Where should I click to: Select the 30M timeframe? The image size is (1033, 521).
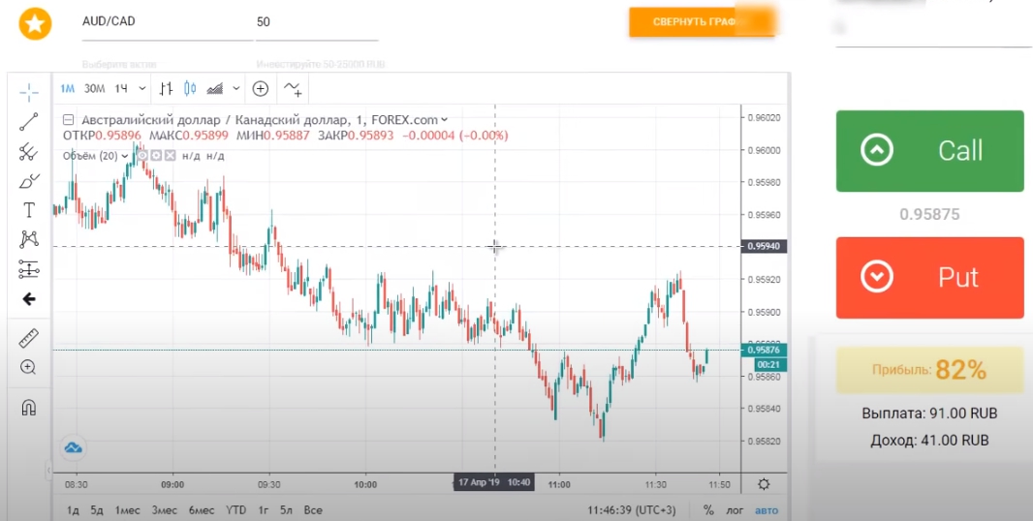pyautogui.click(x=94, y=88)
